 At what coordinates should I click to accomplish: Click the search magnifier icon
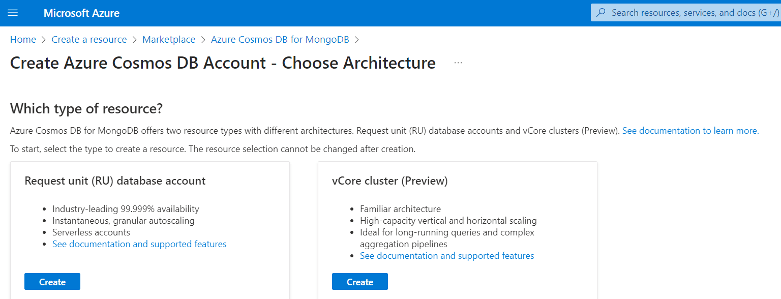coord(601,13)
